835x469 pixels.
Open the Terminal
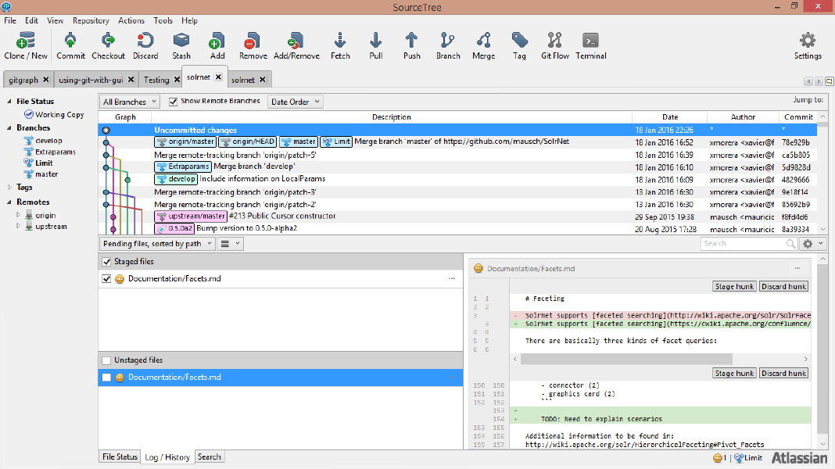click(590, 45)
